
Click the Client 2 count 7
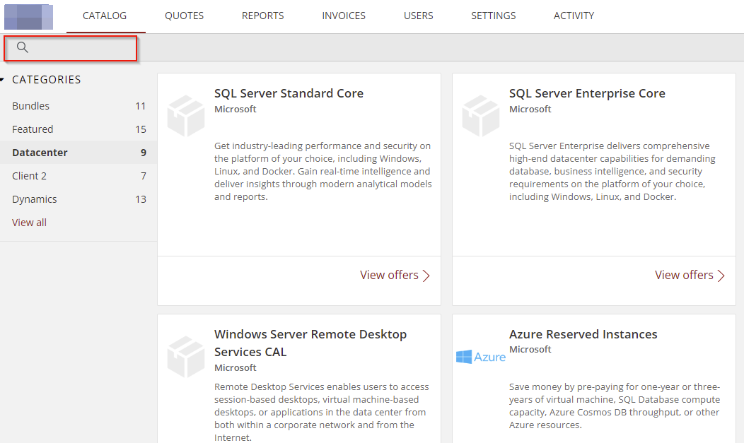[x=144, y=176]
